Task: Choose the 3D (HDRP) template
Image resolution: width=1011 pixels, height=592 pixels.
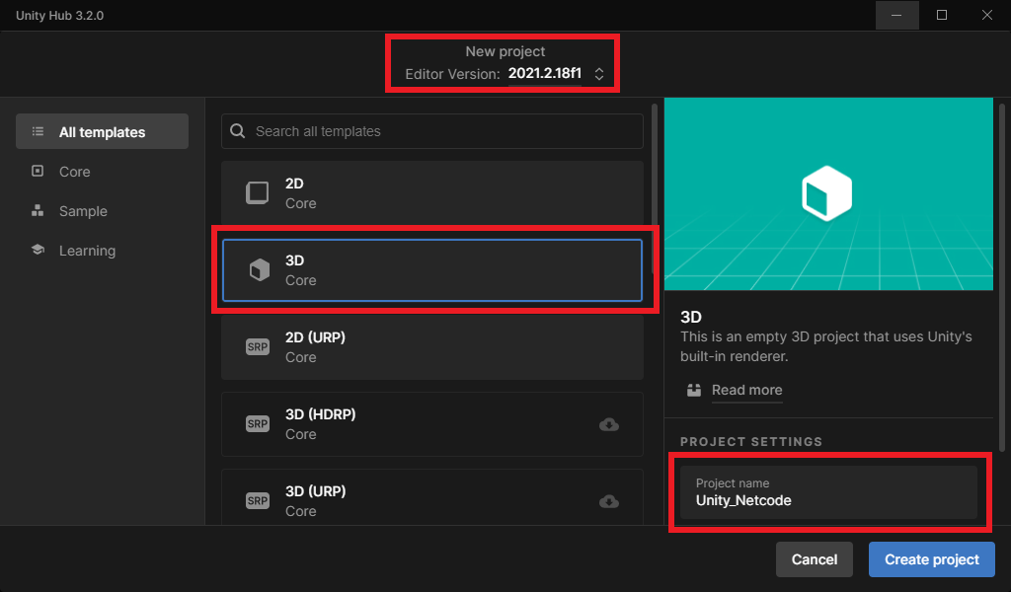Action: coord(432,424)
